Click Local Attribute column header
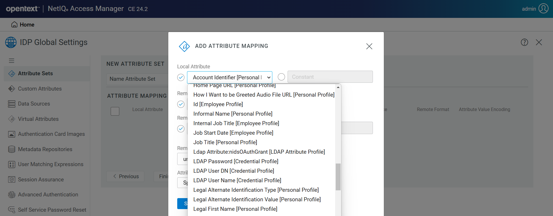The height and width of the screenshot is (216, 553). 148,110
